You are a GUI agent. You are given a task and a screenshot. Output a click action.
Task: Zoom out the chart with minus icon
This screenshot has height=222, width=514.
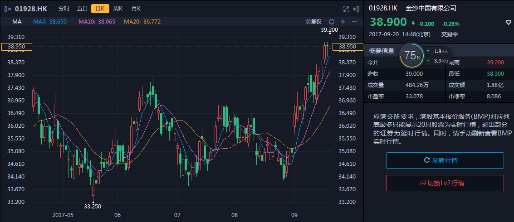pyautogui.click(x=354, y=22)
